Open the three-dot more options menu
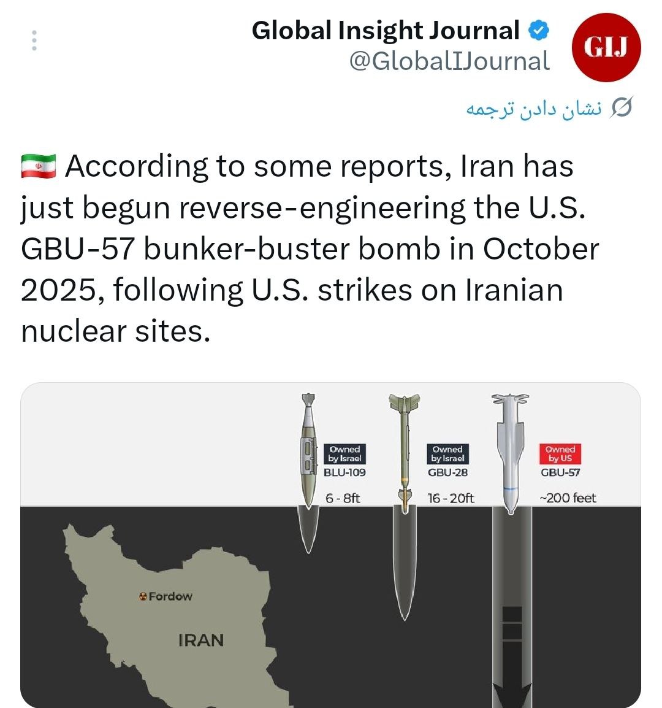The height and width of the screenshot is (708, 662). [x=34, y=40]
